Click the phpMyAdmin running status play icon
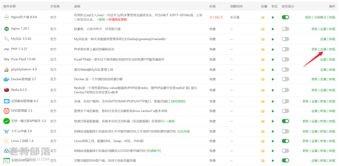Image resolution: width=339 pixels, height=166 pixels. pyautogui.click(x=273, y=70)
